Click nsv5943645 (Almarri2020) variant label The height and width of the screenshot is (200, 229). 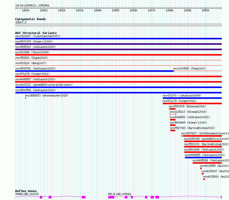pyautogui.click(x=188, y=123)
